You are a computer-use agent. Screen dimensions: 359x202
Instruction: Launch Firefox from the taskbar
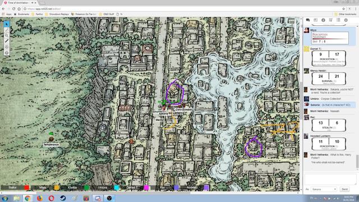click(40, 198)
